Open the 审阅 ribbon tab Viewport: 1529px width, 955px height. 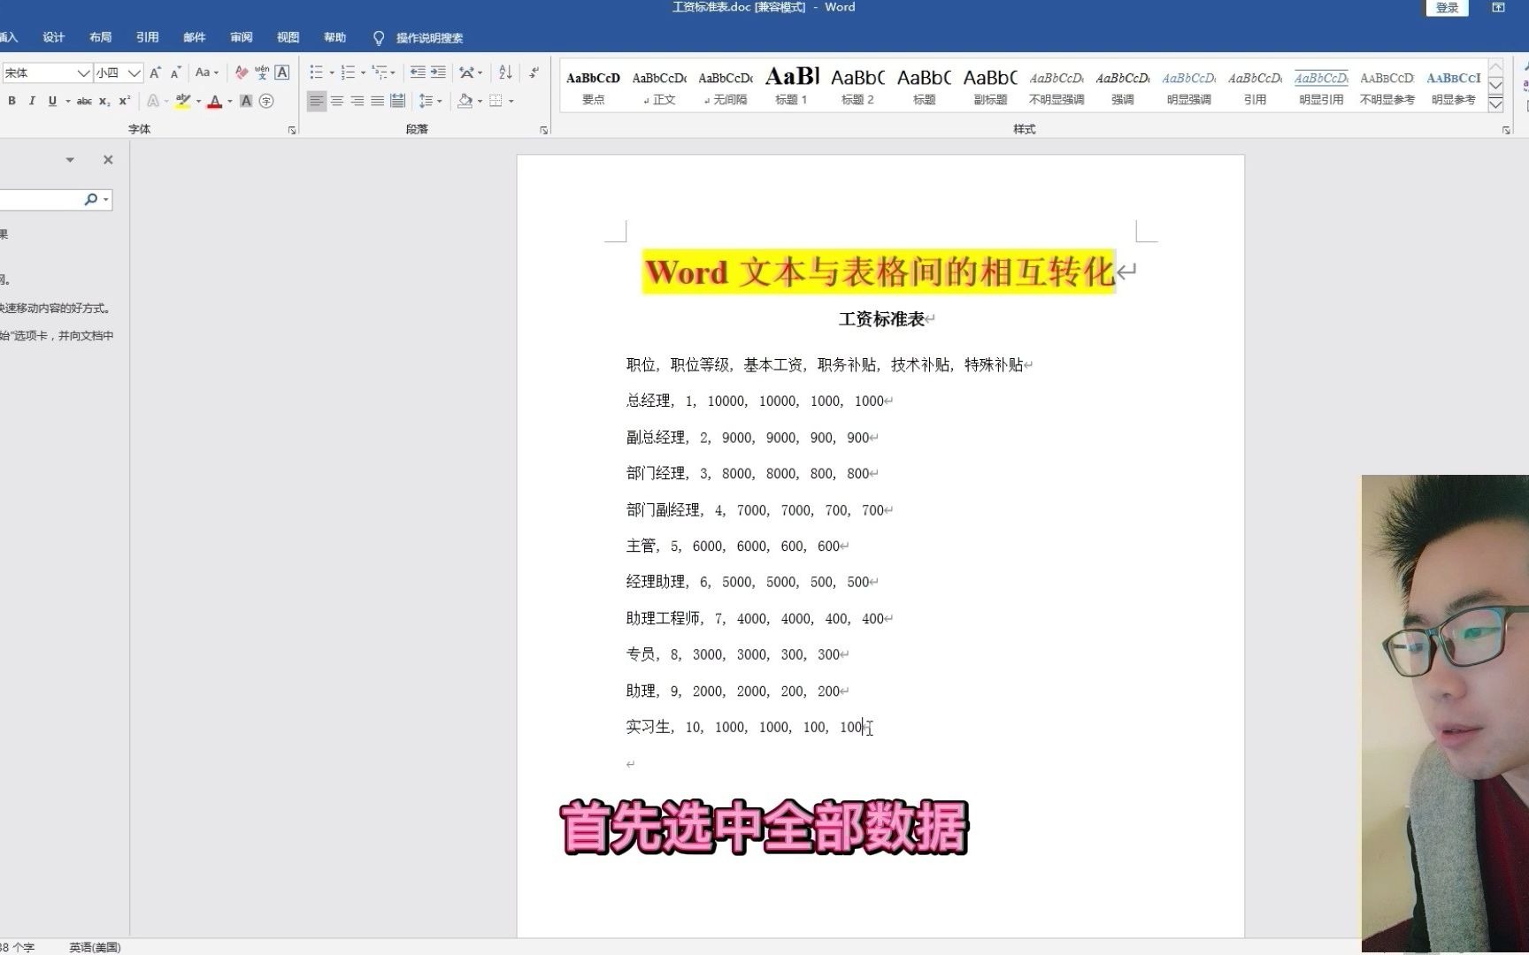click(x=242, y=37)
